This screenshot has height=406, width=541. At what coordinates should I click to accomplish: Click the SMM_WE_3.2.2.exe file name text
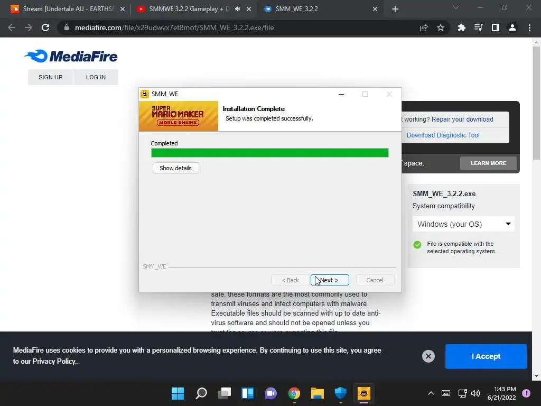click(x=444, y=193)
